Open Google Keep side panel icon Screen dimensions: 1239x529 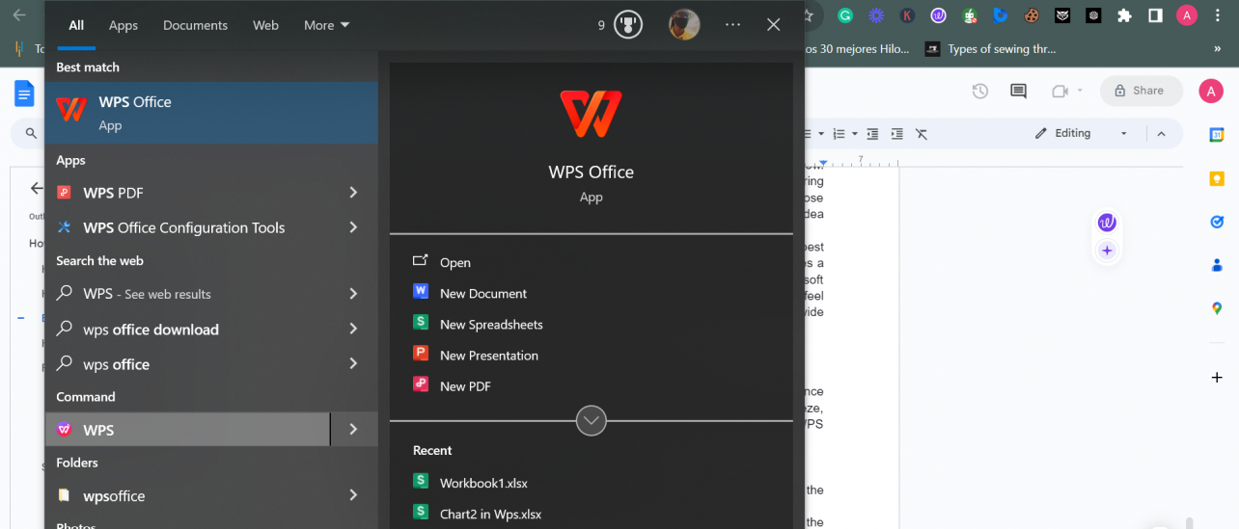[x=1217, y=178]
